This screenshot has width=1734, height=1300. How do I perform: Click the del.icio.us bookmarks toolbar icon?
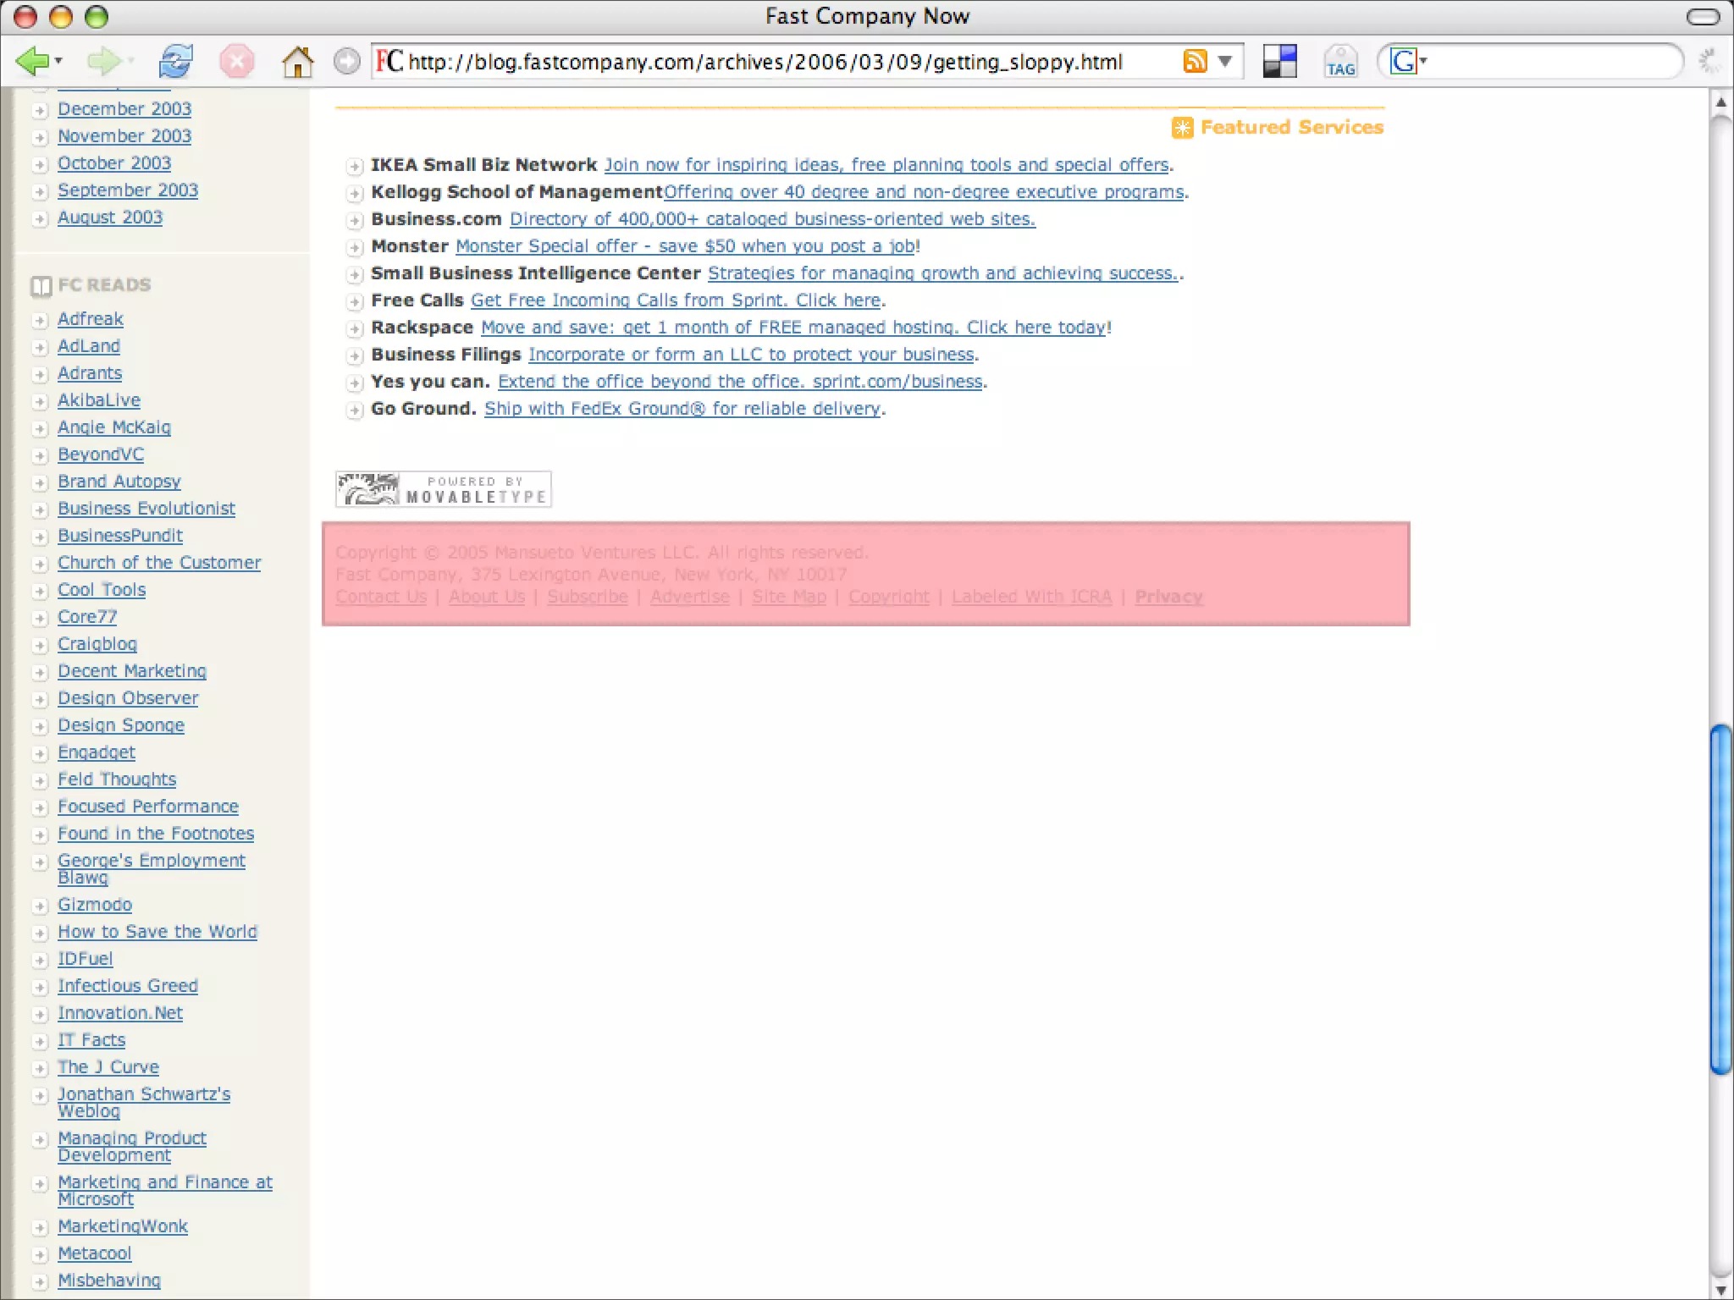1279,61
